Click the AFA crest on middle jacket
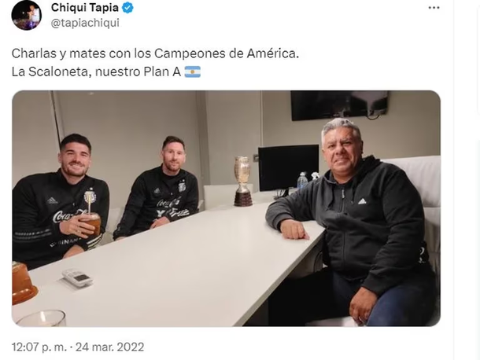 click(x=182, y=186)
